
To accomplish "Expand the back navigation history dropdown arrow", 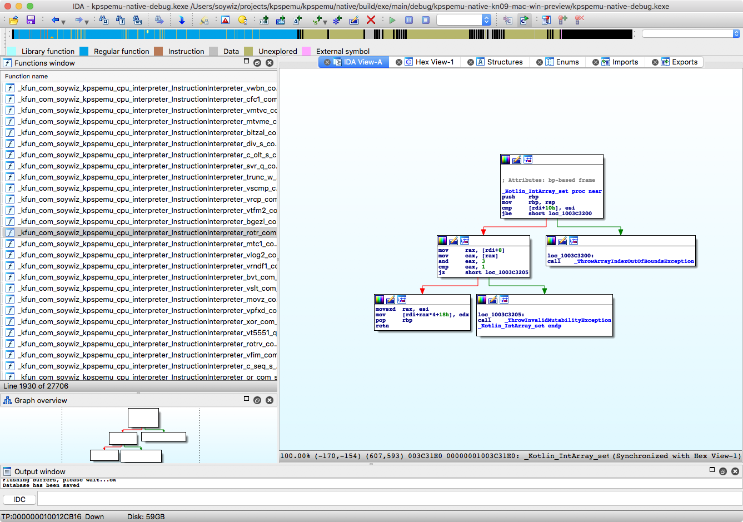I will coord(63,22).
